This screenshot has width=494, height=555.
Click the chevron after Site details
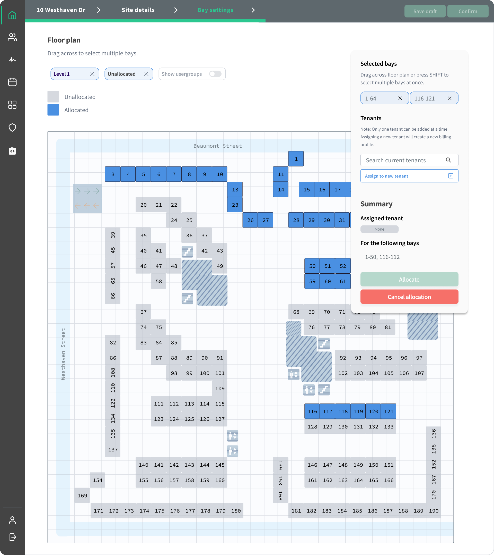click(176, 10)
